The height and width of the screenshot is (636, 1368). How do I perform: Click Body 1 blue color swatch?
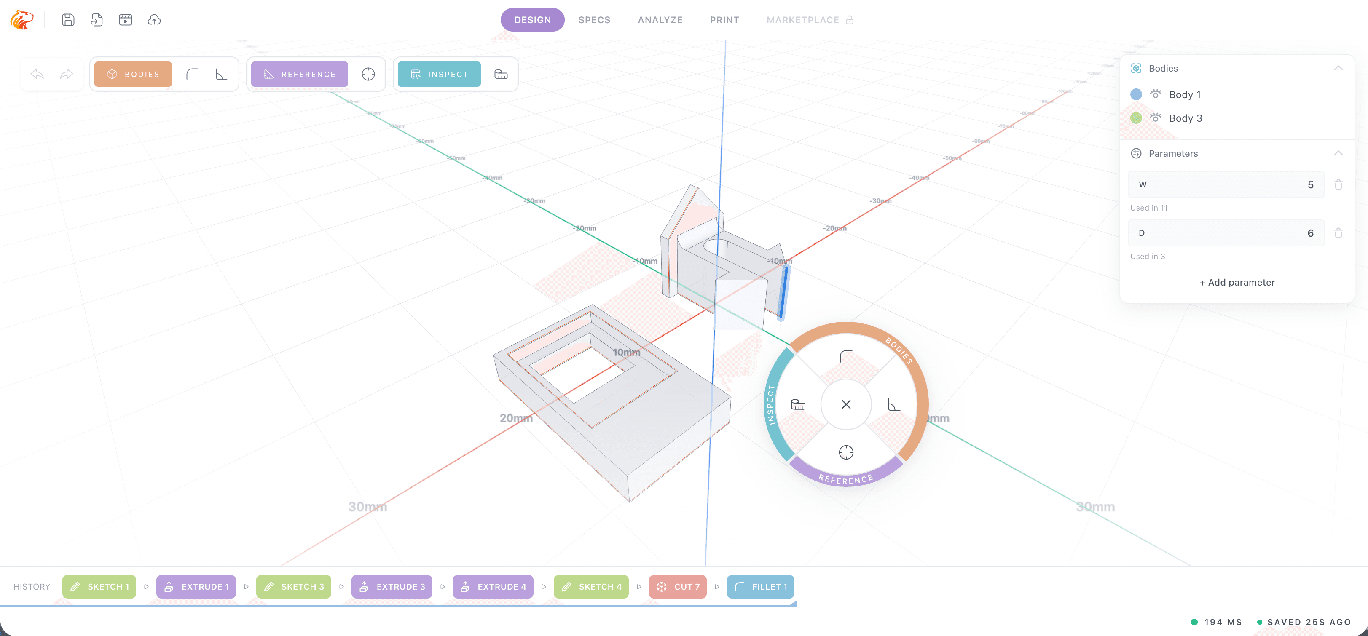tap(1136, 94)
